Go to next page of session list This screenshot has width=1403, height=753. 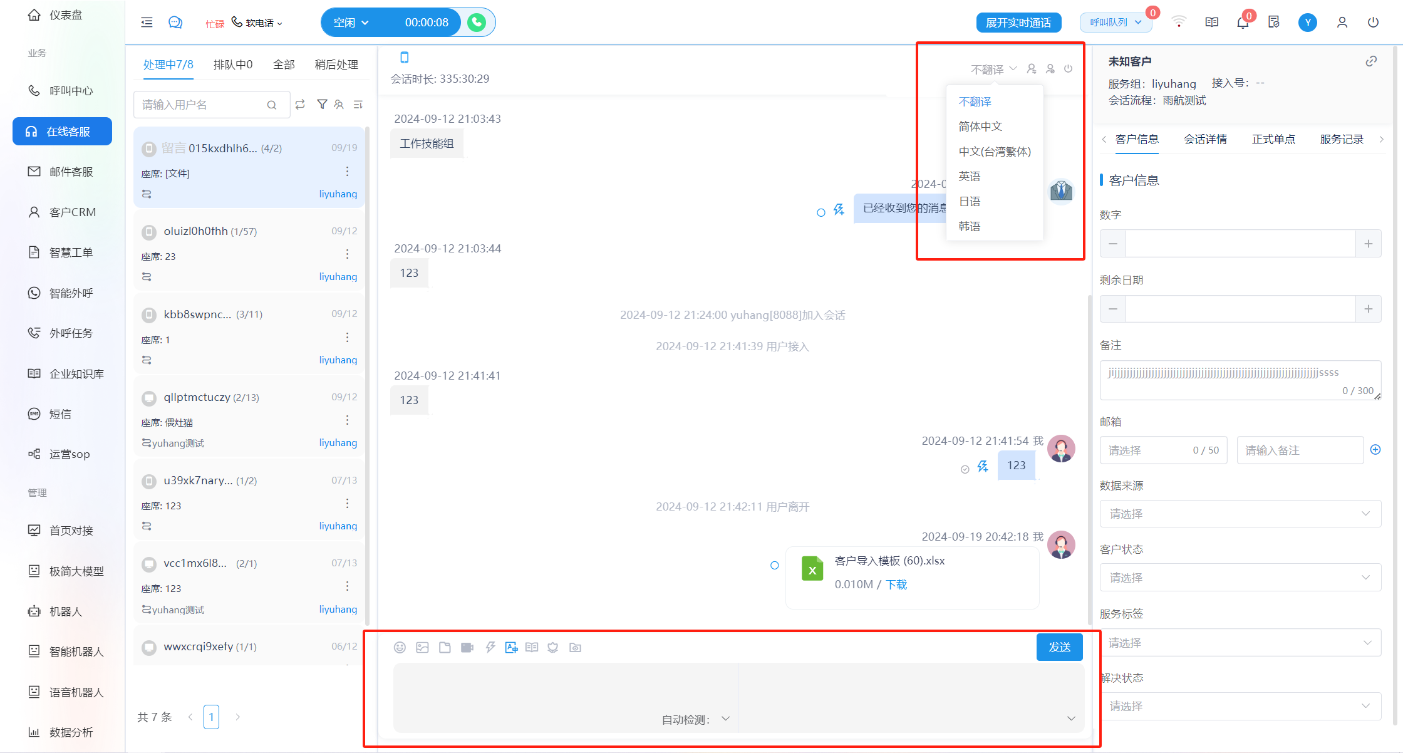coord(237,717)
